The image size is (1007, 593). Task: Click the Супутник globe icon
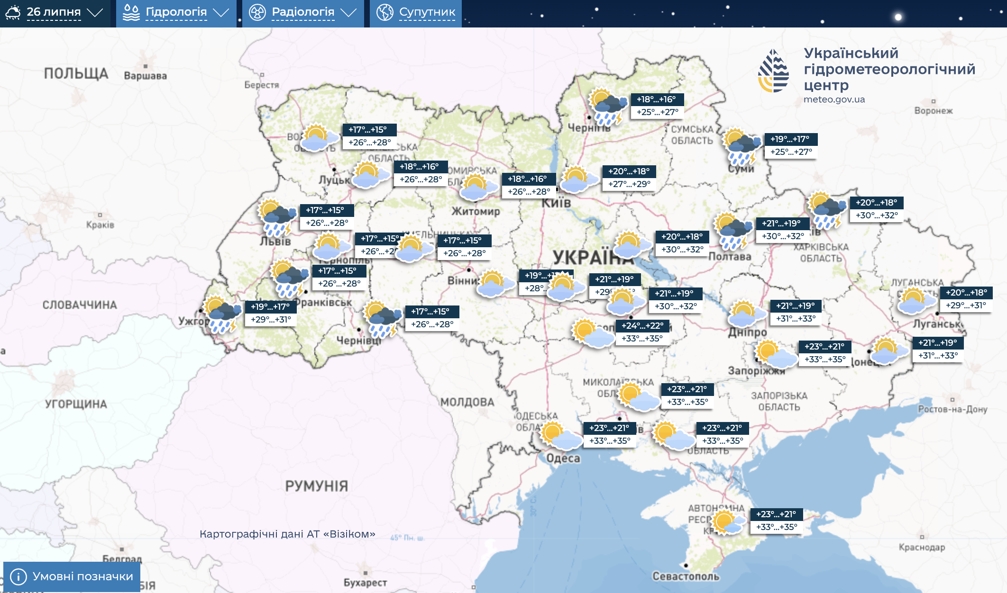[x=384, y=13]
